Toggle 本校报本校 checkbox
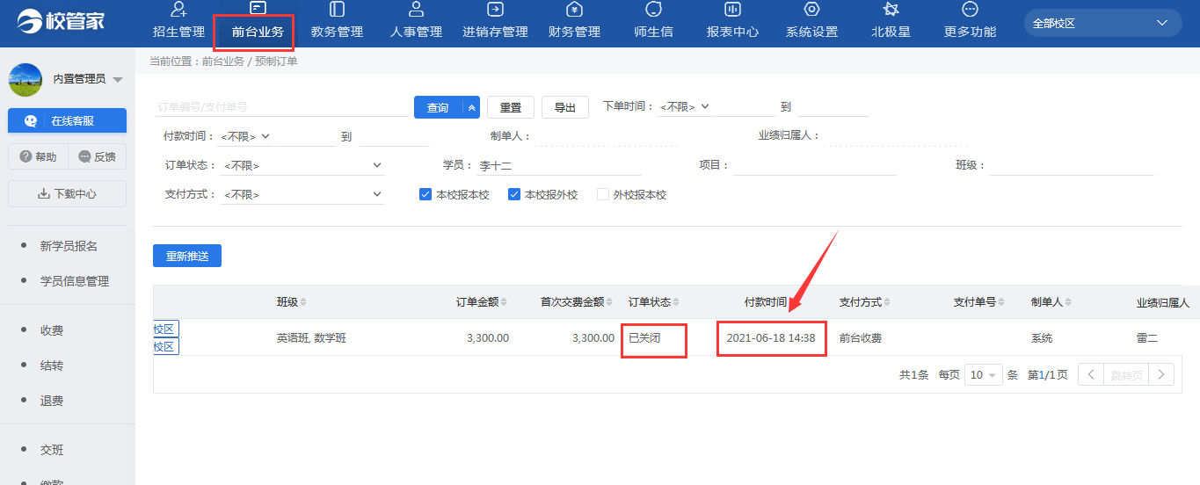The image size is (1200, 485). 425,194
